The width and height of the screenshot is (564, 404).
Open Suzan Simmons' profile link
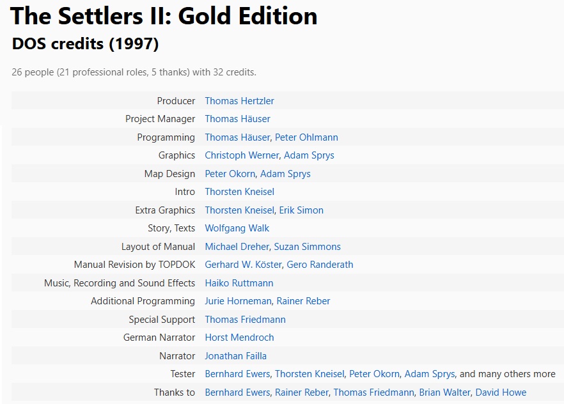(x=307, y=247)
